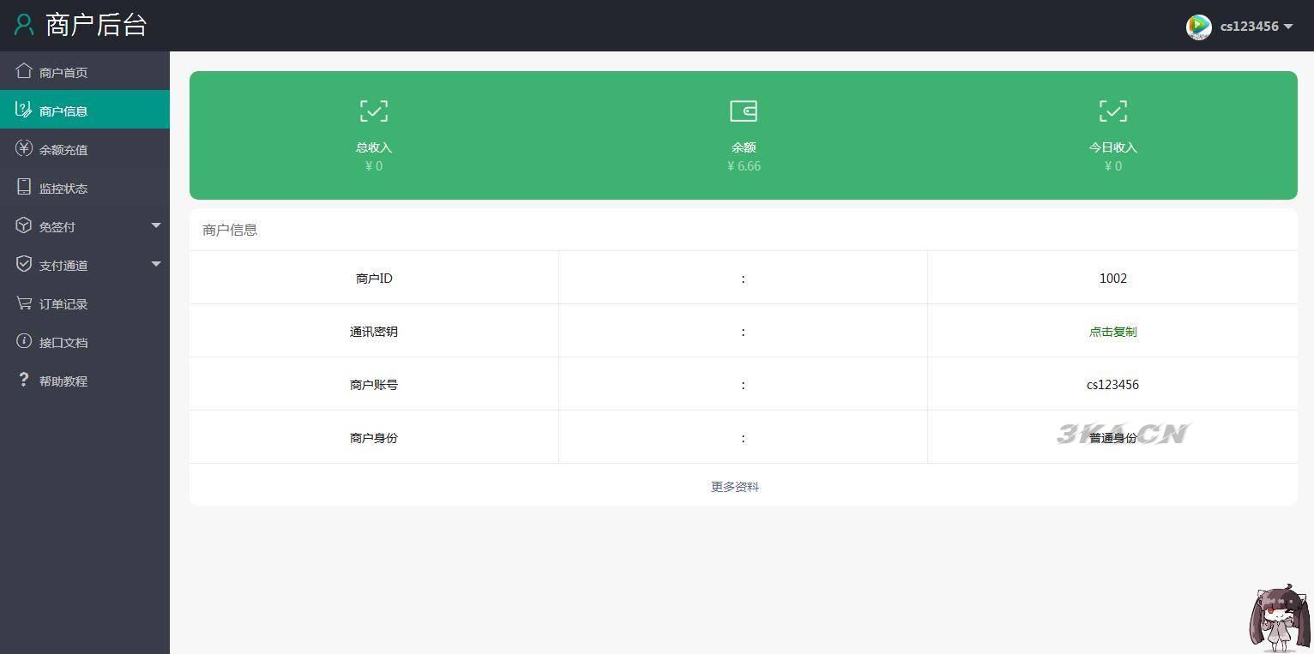
Task: Switch to the 商户首页 menu item
Action: coord(63,71)
